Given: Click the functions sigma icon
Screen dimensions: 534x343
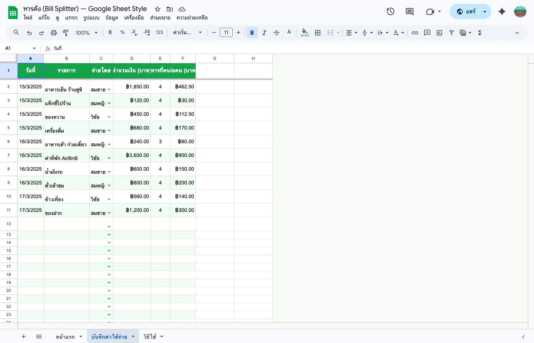Looking at the screenshot, I should click(x=480, y=33).
